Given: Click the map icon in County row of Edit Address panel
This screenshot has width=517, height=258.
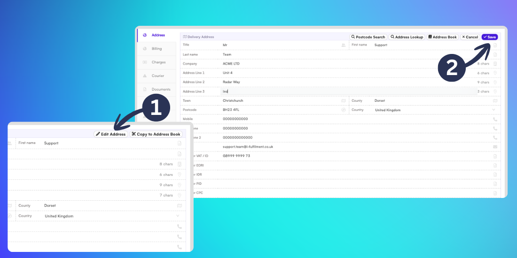Looking at the screenshot, I should (x=180, y=205).
